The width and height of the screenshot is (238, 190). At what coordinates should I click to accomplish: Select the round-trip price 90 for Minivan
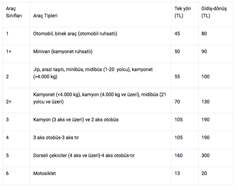point(204,52)
